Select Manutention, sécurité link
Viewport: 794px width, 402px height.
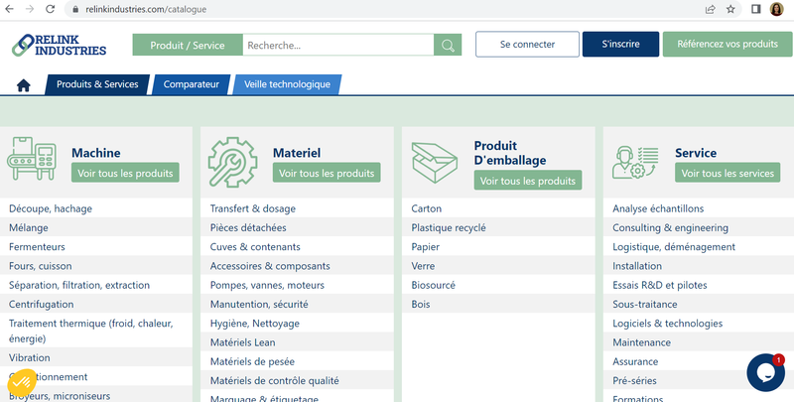pyautogui.click(x=259, y=305)
